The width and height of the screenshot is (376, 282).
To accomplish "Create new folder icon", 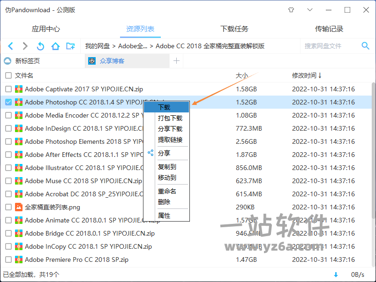I will tap(70, 46).
